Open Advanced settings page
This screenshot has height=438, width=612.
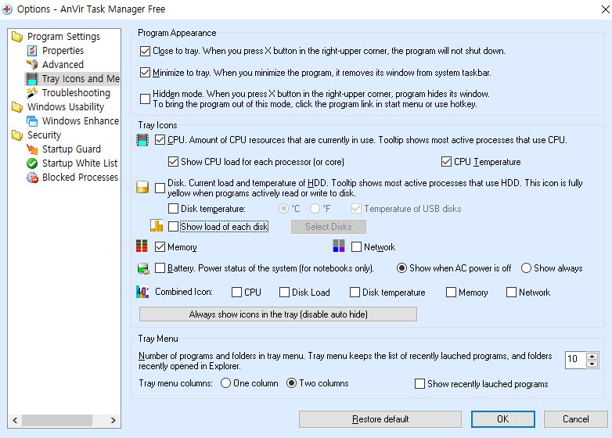tap(63, 64)
